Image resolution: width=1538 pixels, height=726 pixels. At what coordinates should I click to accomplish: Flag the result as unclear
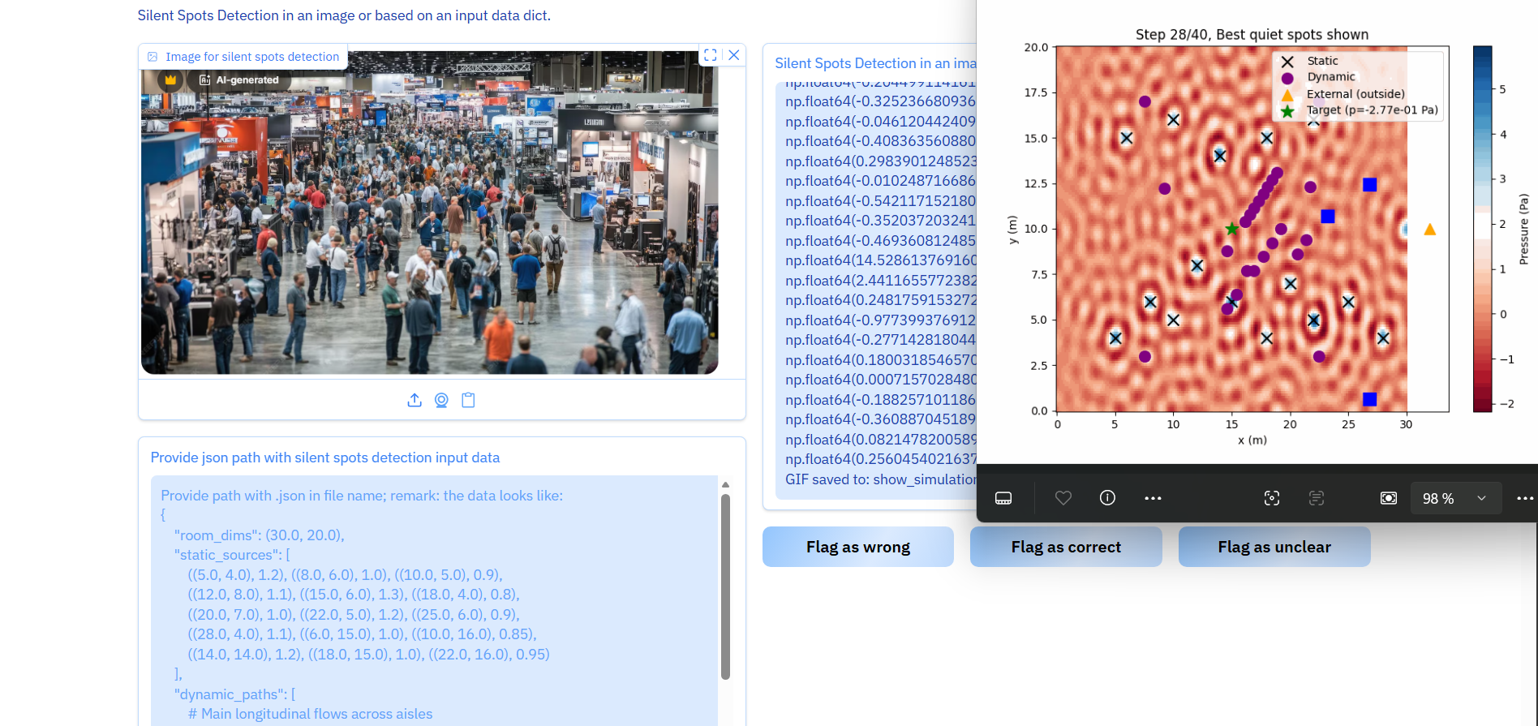[1274, 547]
